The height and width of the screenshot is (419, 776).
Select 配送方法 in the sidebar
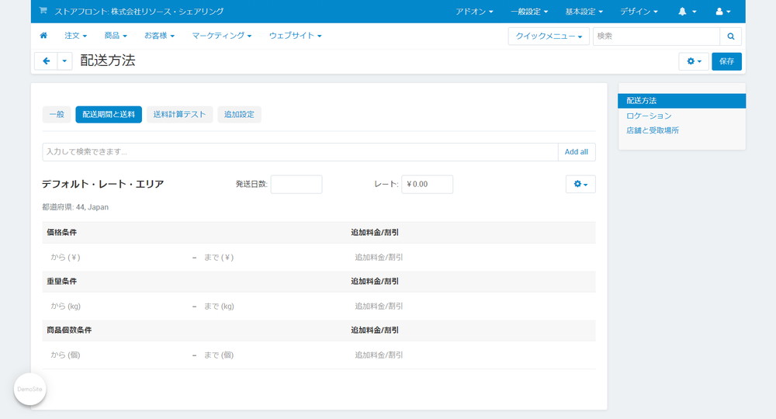(x=681, y=101)
